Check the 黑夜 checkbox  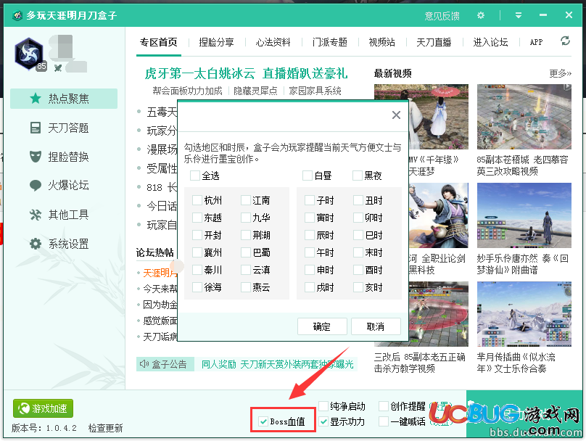tap(358, 176)
